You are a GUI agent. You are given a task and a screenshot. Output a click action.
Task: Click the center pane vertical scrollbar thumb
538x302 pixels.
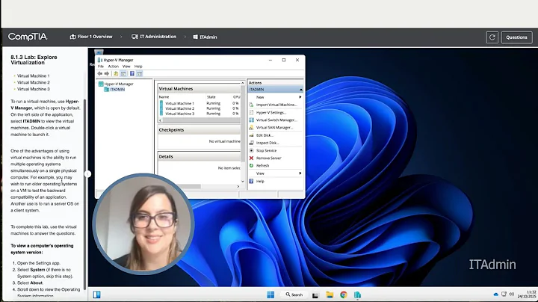point(243,123)
